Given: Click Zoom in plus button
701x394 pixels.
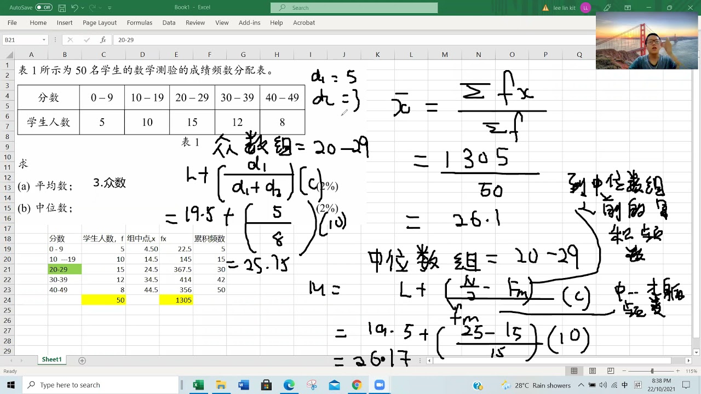Looking at the screenshot, I should (x=678, y=371).
